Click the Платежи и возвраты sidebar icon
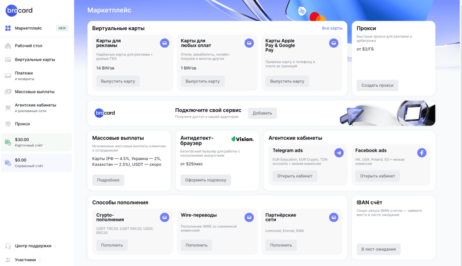This screenshot has width=462, height=266. click(x=8, y=76)
